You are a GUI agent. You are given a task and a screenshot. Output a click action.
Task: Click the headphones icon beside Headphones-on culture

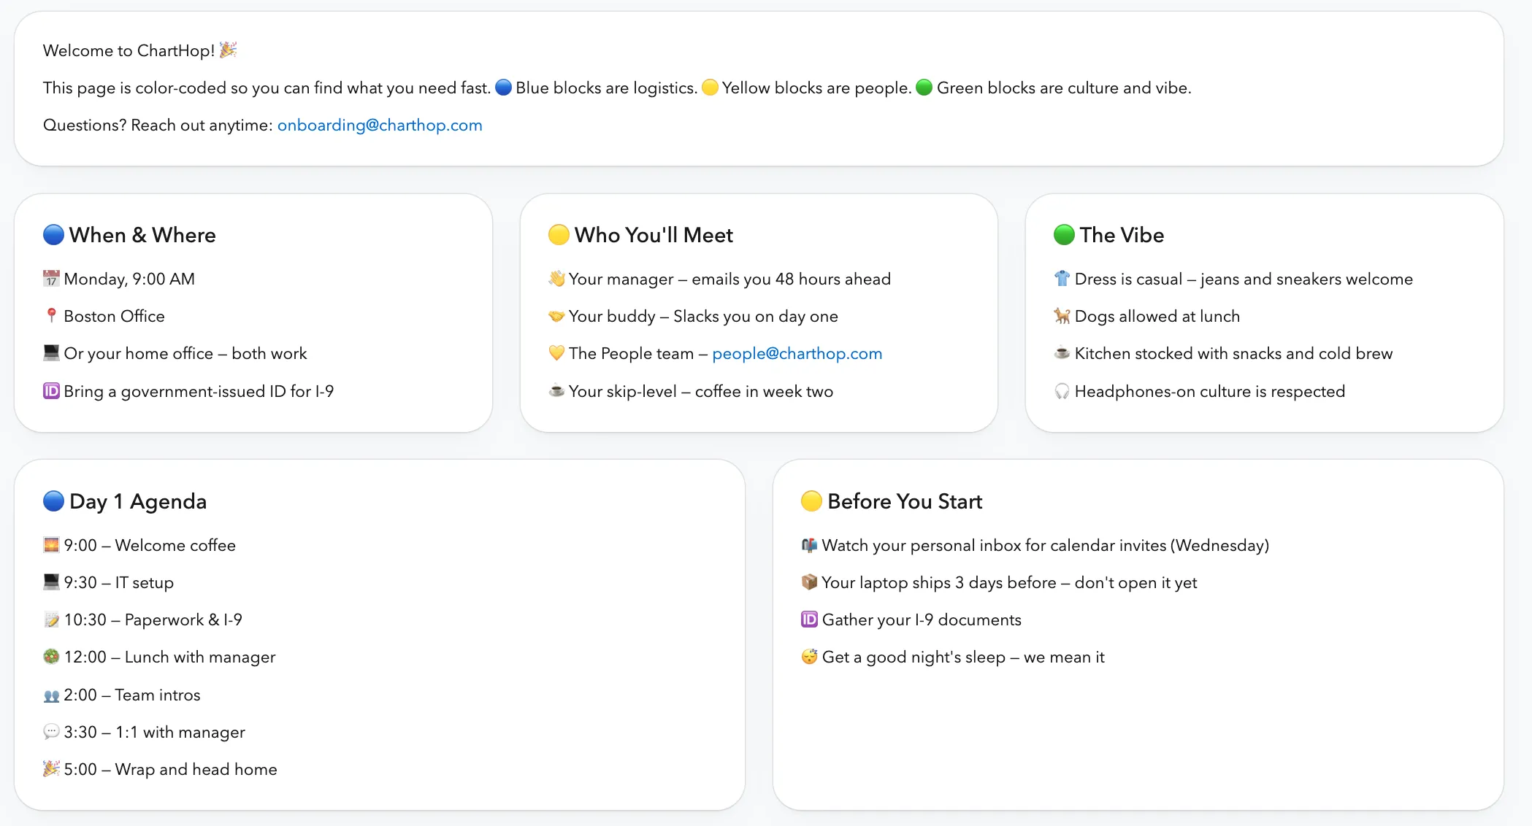(1062, 390)
